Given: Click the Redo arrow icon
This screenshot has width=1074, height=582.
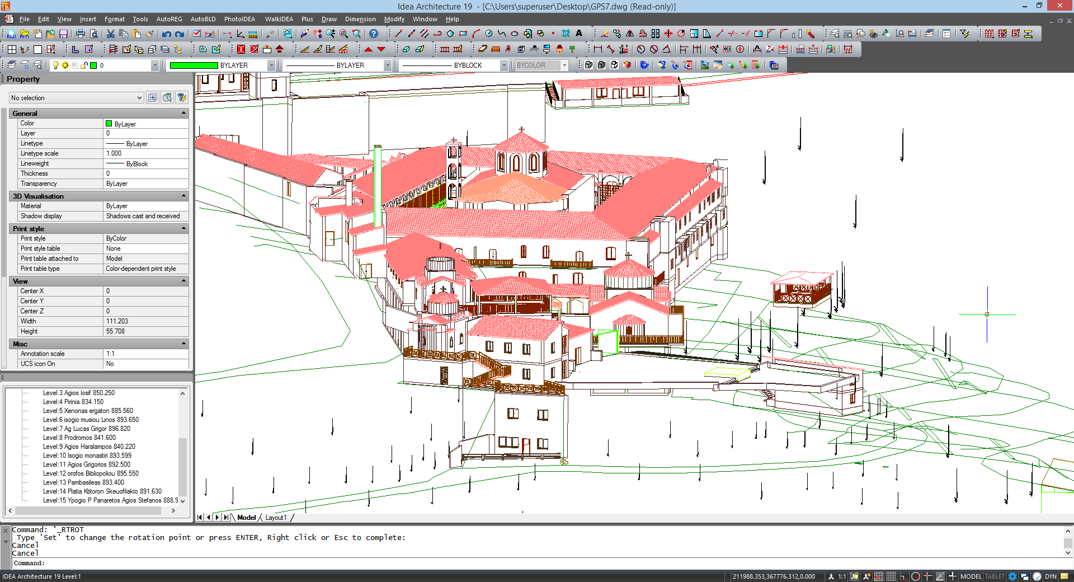Looking at the screenshot, I should click(179, 34).
